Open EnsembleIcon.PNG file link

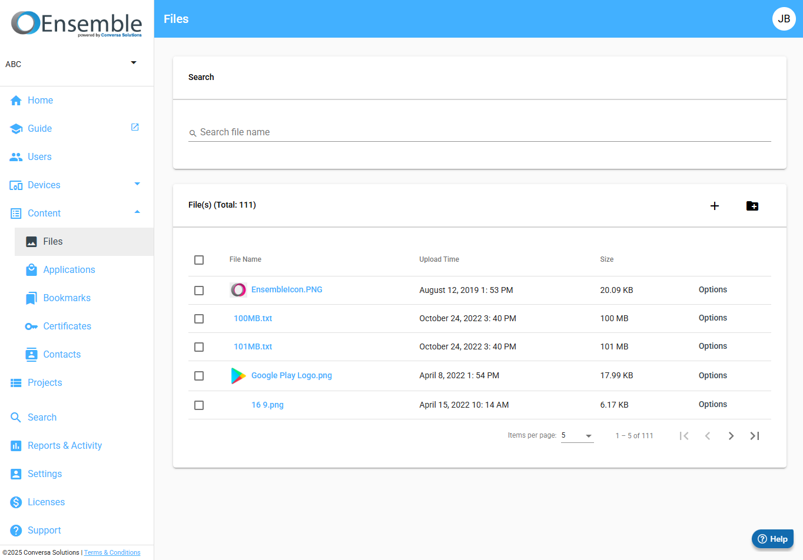(287, 289)
